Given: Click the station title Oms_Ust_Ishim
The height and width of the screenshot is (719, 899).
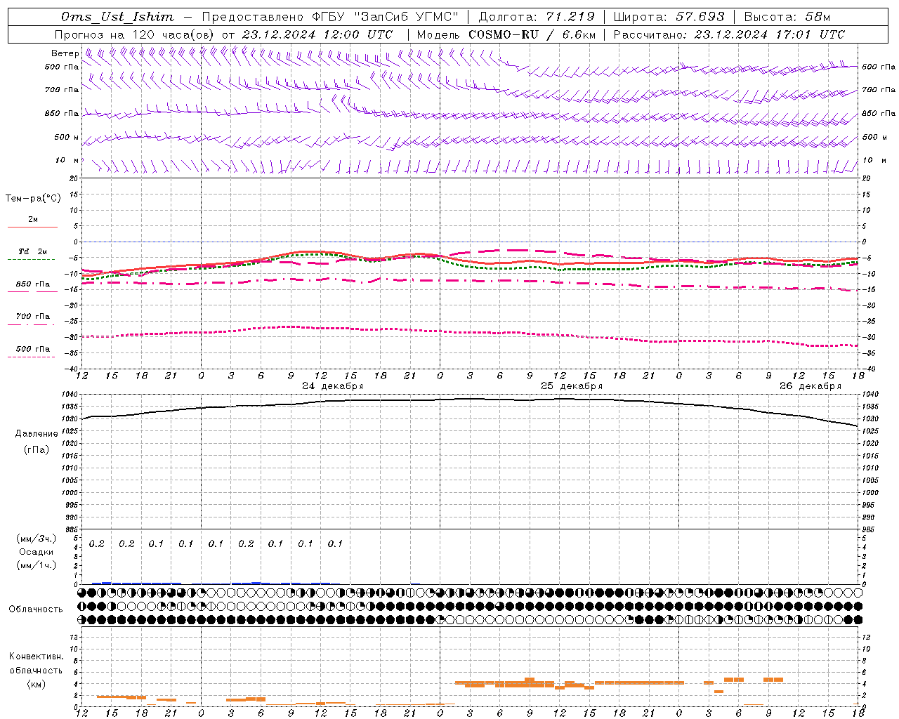Looking at the screenshot, I should pos(117,17).
